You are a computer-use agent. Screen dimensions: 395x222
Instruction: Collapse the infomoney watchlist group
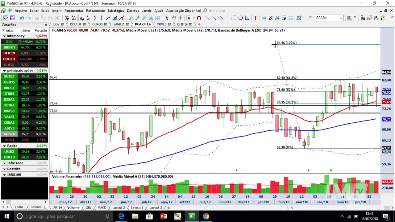point(4,36)
